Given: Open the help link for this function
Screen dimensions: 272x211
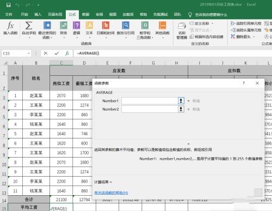Looking at the screenshot, I should [x=111, y=193].
